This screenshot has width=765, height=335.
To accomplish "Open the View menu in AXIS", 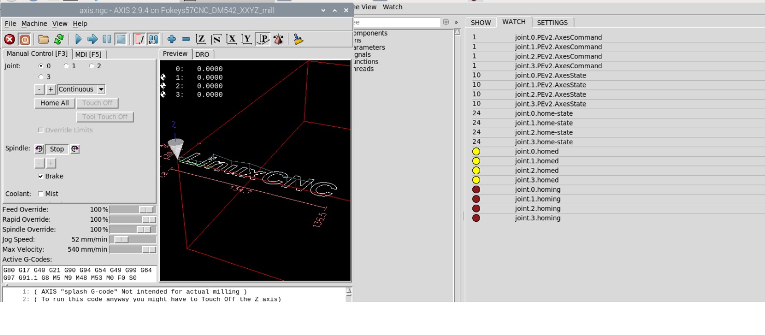I will point(60,24).
